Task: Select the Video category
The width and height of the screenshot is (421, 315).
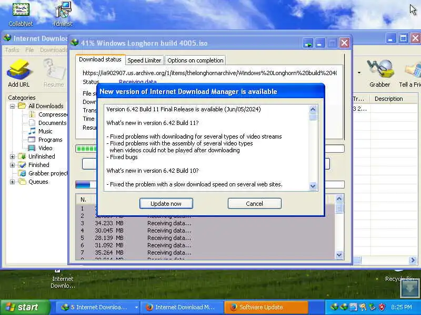Action: click(41, 148)
